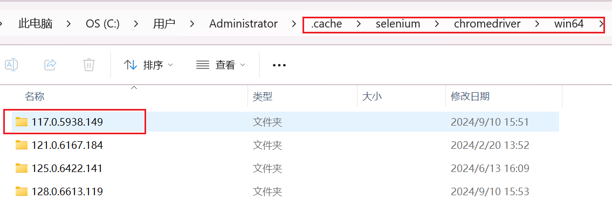
Task: Click folder icon of 125.0.6422.141
Action: tap(22, 168)
